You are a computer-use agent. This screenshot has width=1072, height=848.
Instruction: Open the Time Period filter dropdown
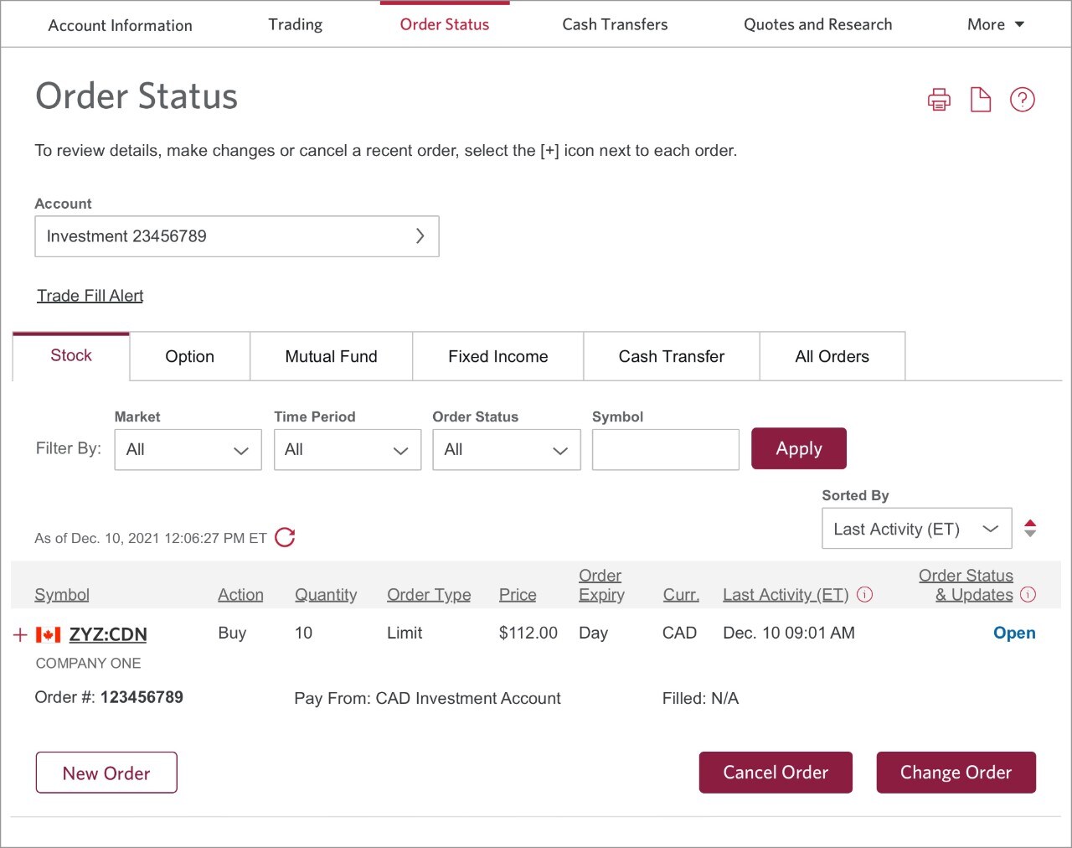click(x=348, y=450)
